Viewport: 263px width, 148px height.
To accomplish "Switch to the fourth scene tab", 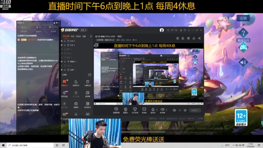I will (84, 36).
